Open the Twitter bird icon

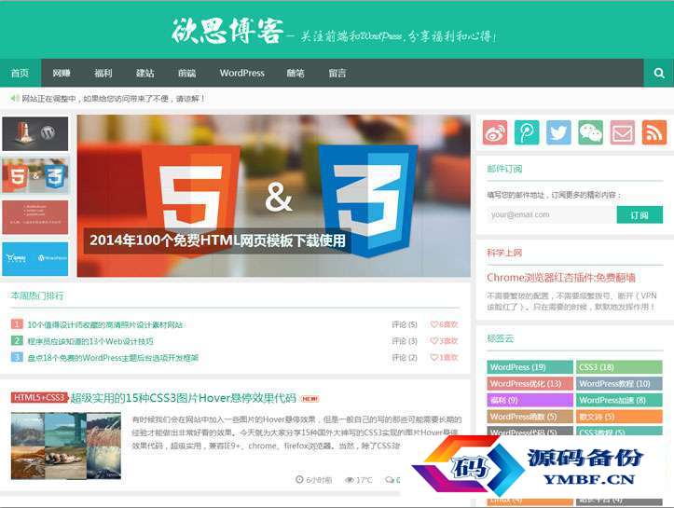[558, 132]
